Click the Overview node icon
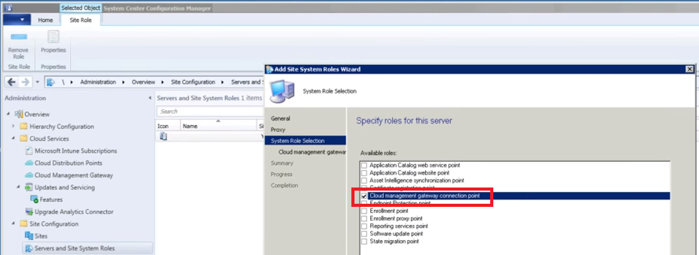 [x=19, y=114]
